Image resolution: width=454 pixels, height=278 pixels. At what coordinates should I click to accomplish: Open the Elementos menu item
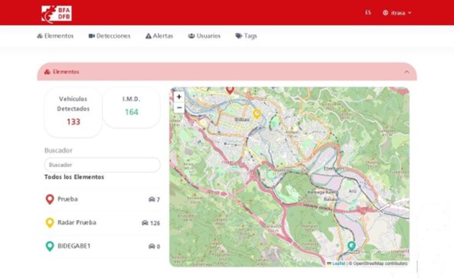(55, 36)
